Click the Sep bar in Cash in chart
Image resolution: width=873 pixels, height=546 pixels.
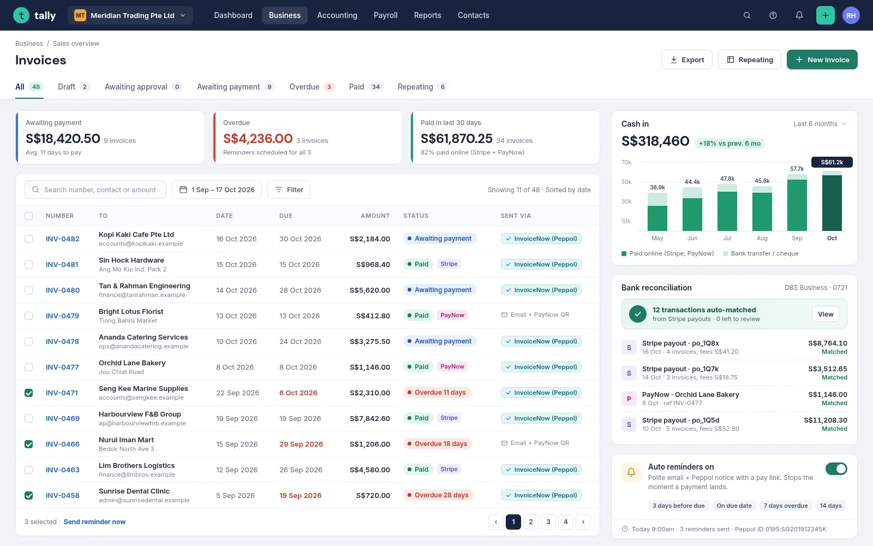click(797, 203)
